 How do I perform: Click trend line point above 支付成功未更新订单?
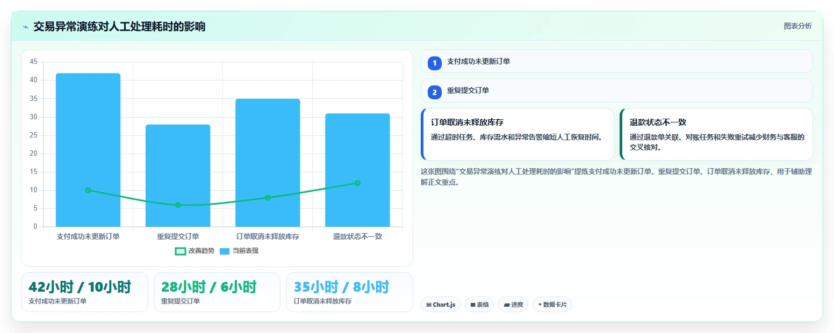pos(88,190)
